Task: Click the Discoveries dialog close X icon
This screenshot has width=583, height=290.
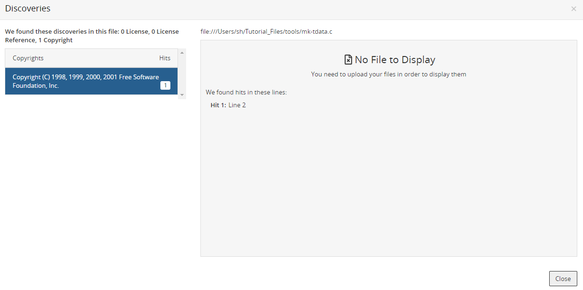Action: tap(573, 8)
